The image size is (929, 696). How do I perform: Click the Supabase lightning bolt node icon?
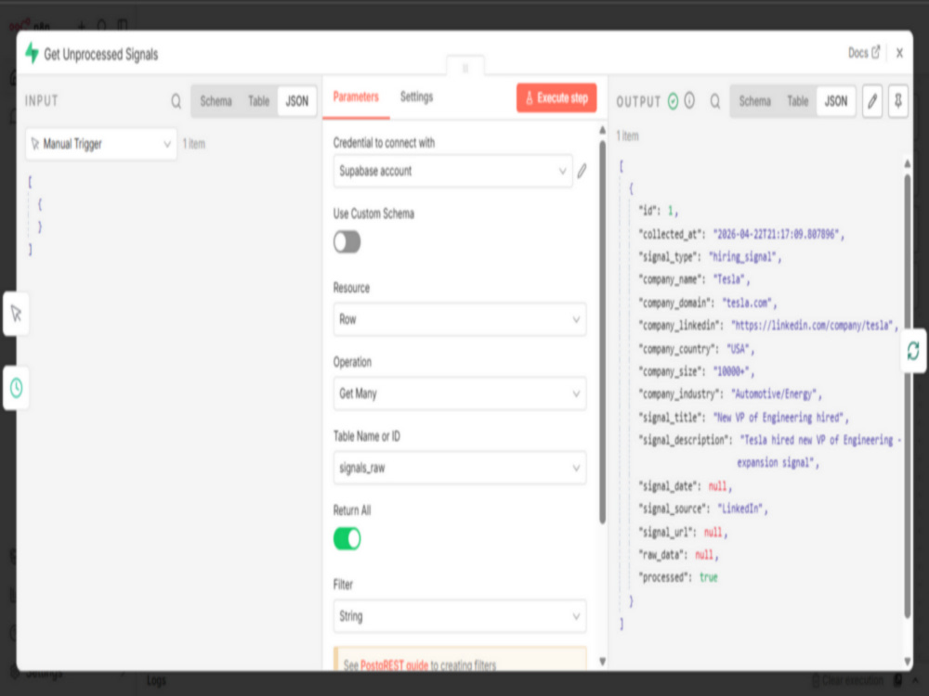[x=32, y=53]
